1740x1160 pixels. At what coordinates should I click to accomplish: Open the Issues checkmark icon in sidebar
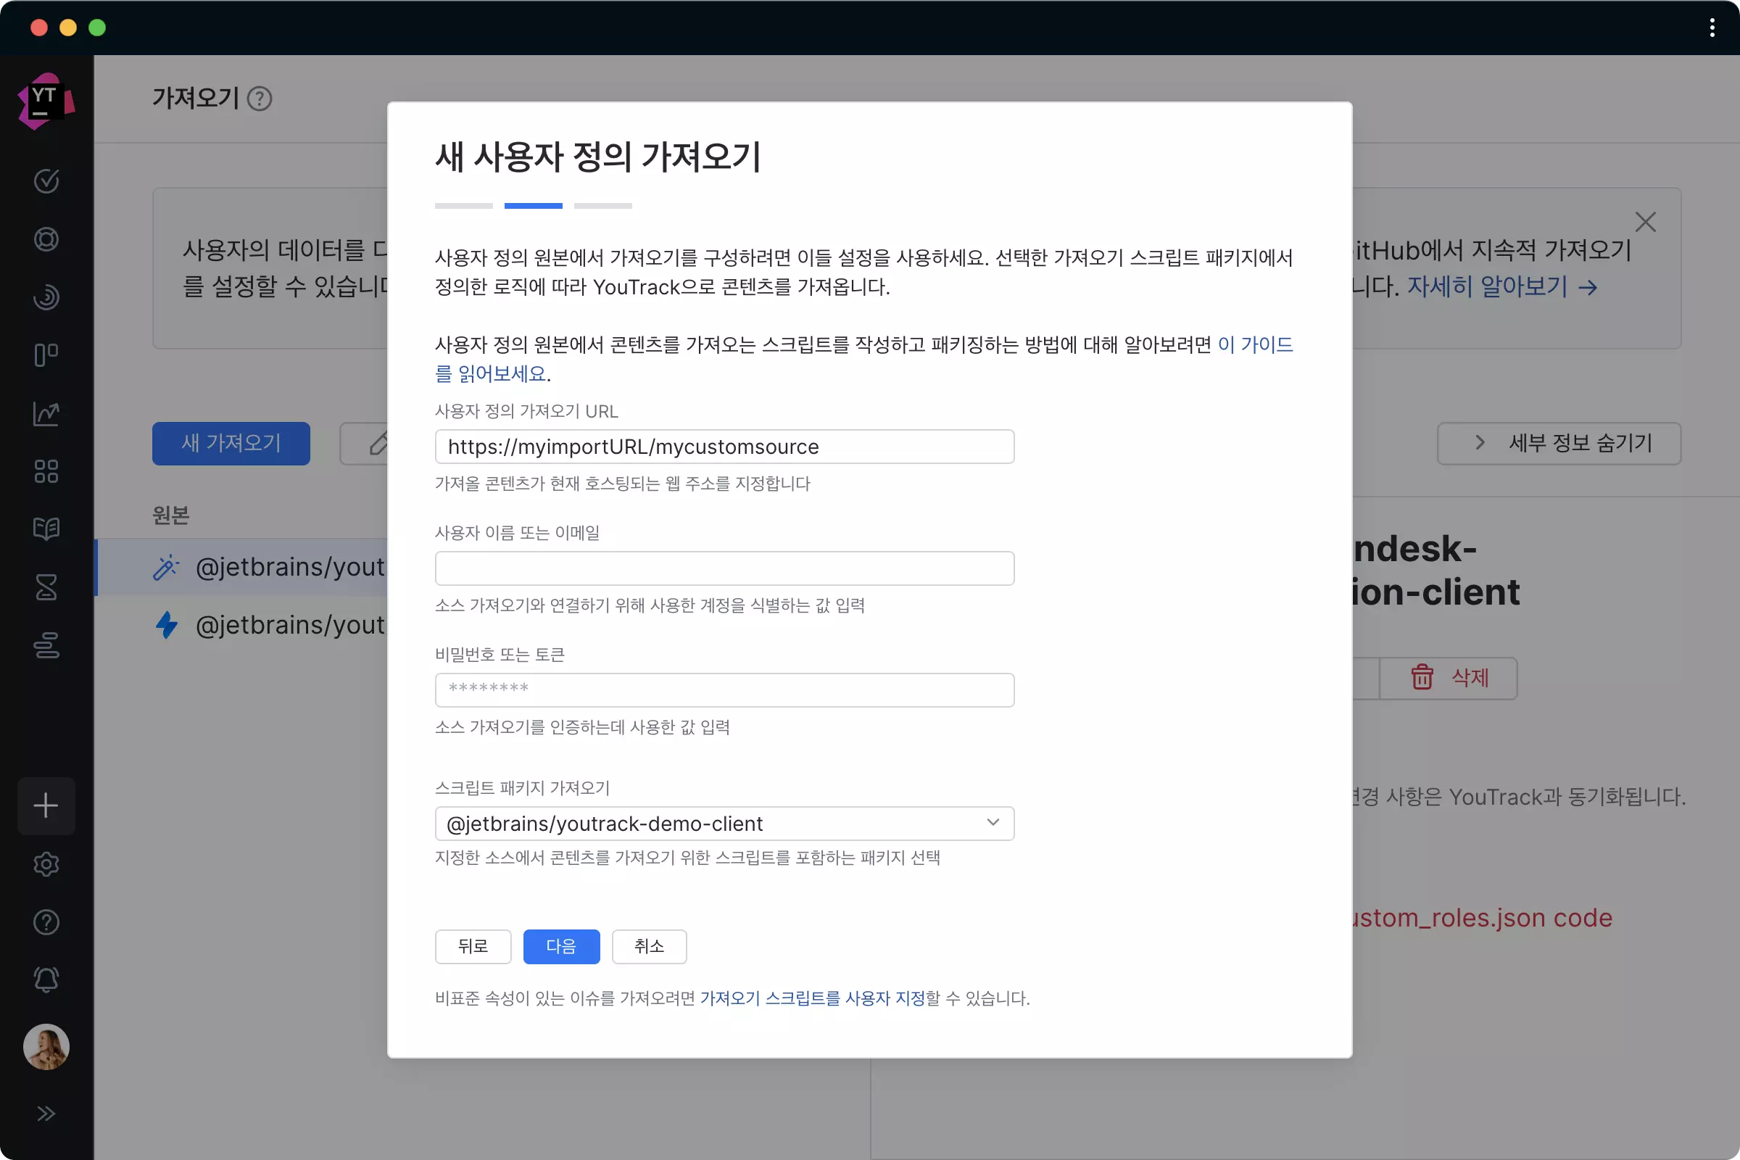[x=46, y=181]
